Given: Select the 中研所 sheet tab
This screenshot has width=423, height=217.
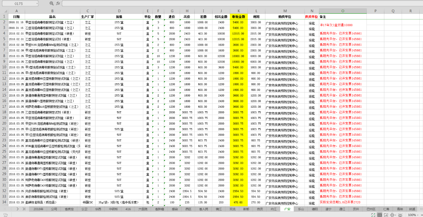Looking at the screenshot, I should point(113,209).
